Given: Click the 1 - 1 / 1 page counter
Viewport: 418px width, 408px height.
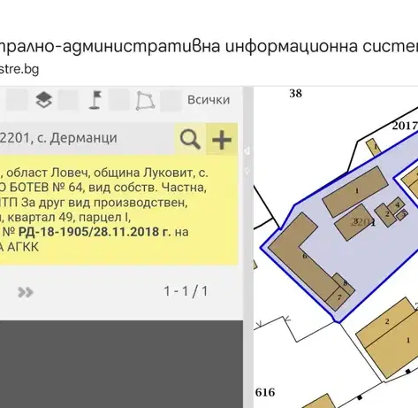Looking at the screenshot, I should pos(186,291).
